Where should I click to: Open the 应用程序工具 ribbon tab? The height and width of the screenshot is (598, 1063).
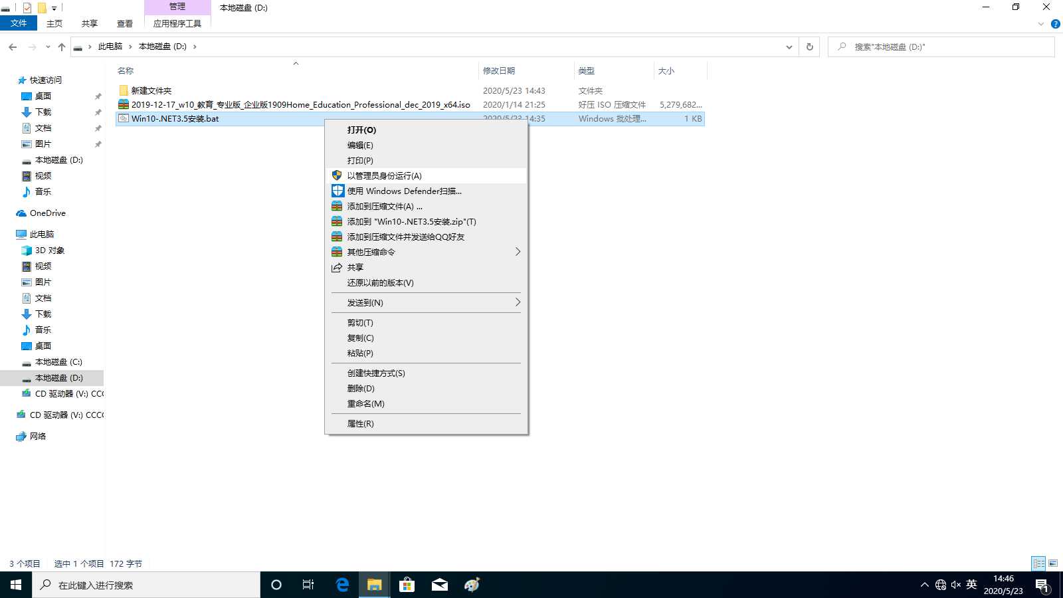click(x=177, y=23)
